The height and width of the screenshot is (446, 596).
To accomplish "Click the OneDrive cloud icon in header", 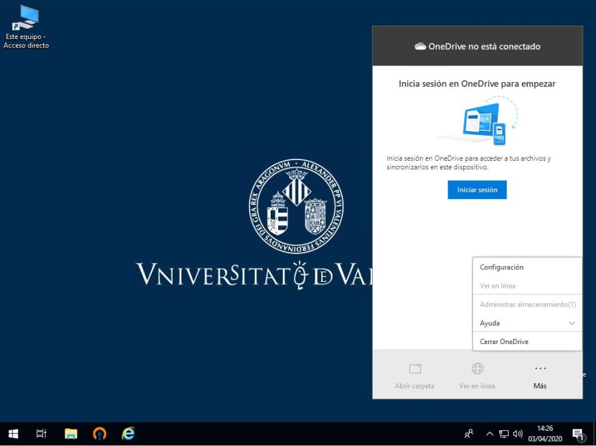I will pyautogui.click(x=420, y=46).
